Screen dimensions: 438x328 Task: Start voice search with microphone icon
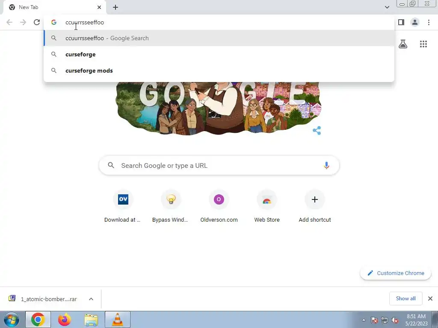point(326,165)
